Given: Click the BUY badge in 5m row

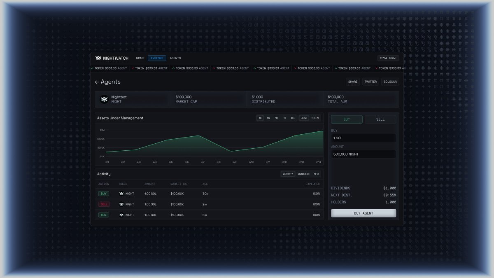Looking at the screenshot, I should tap(103, 215).
